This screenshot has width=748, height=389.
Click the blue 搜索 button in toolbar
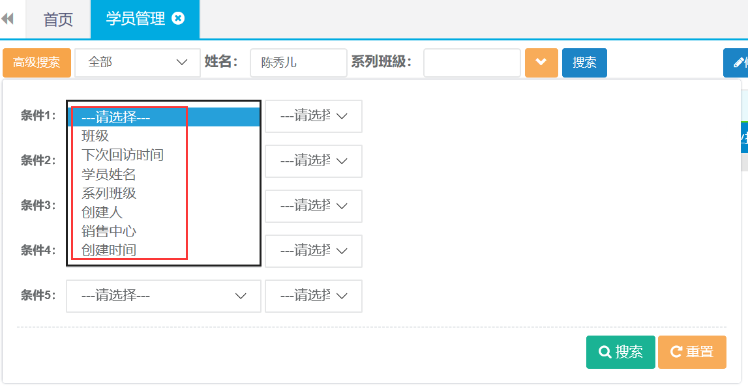pos(584,63)
